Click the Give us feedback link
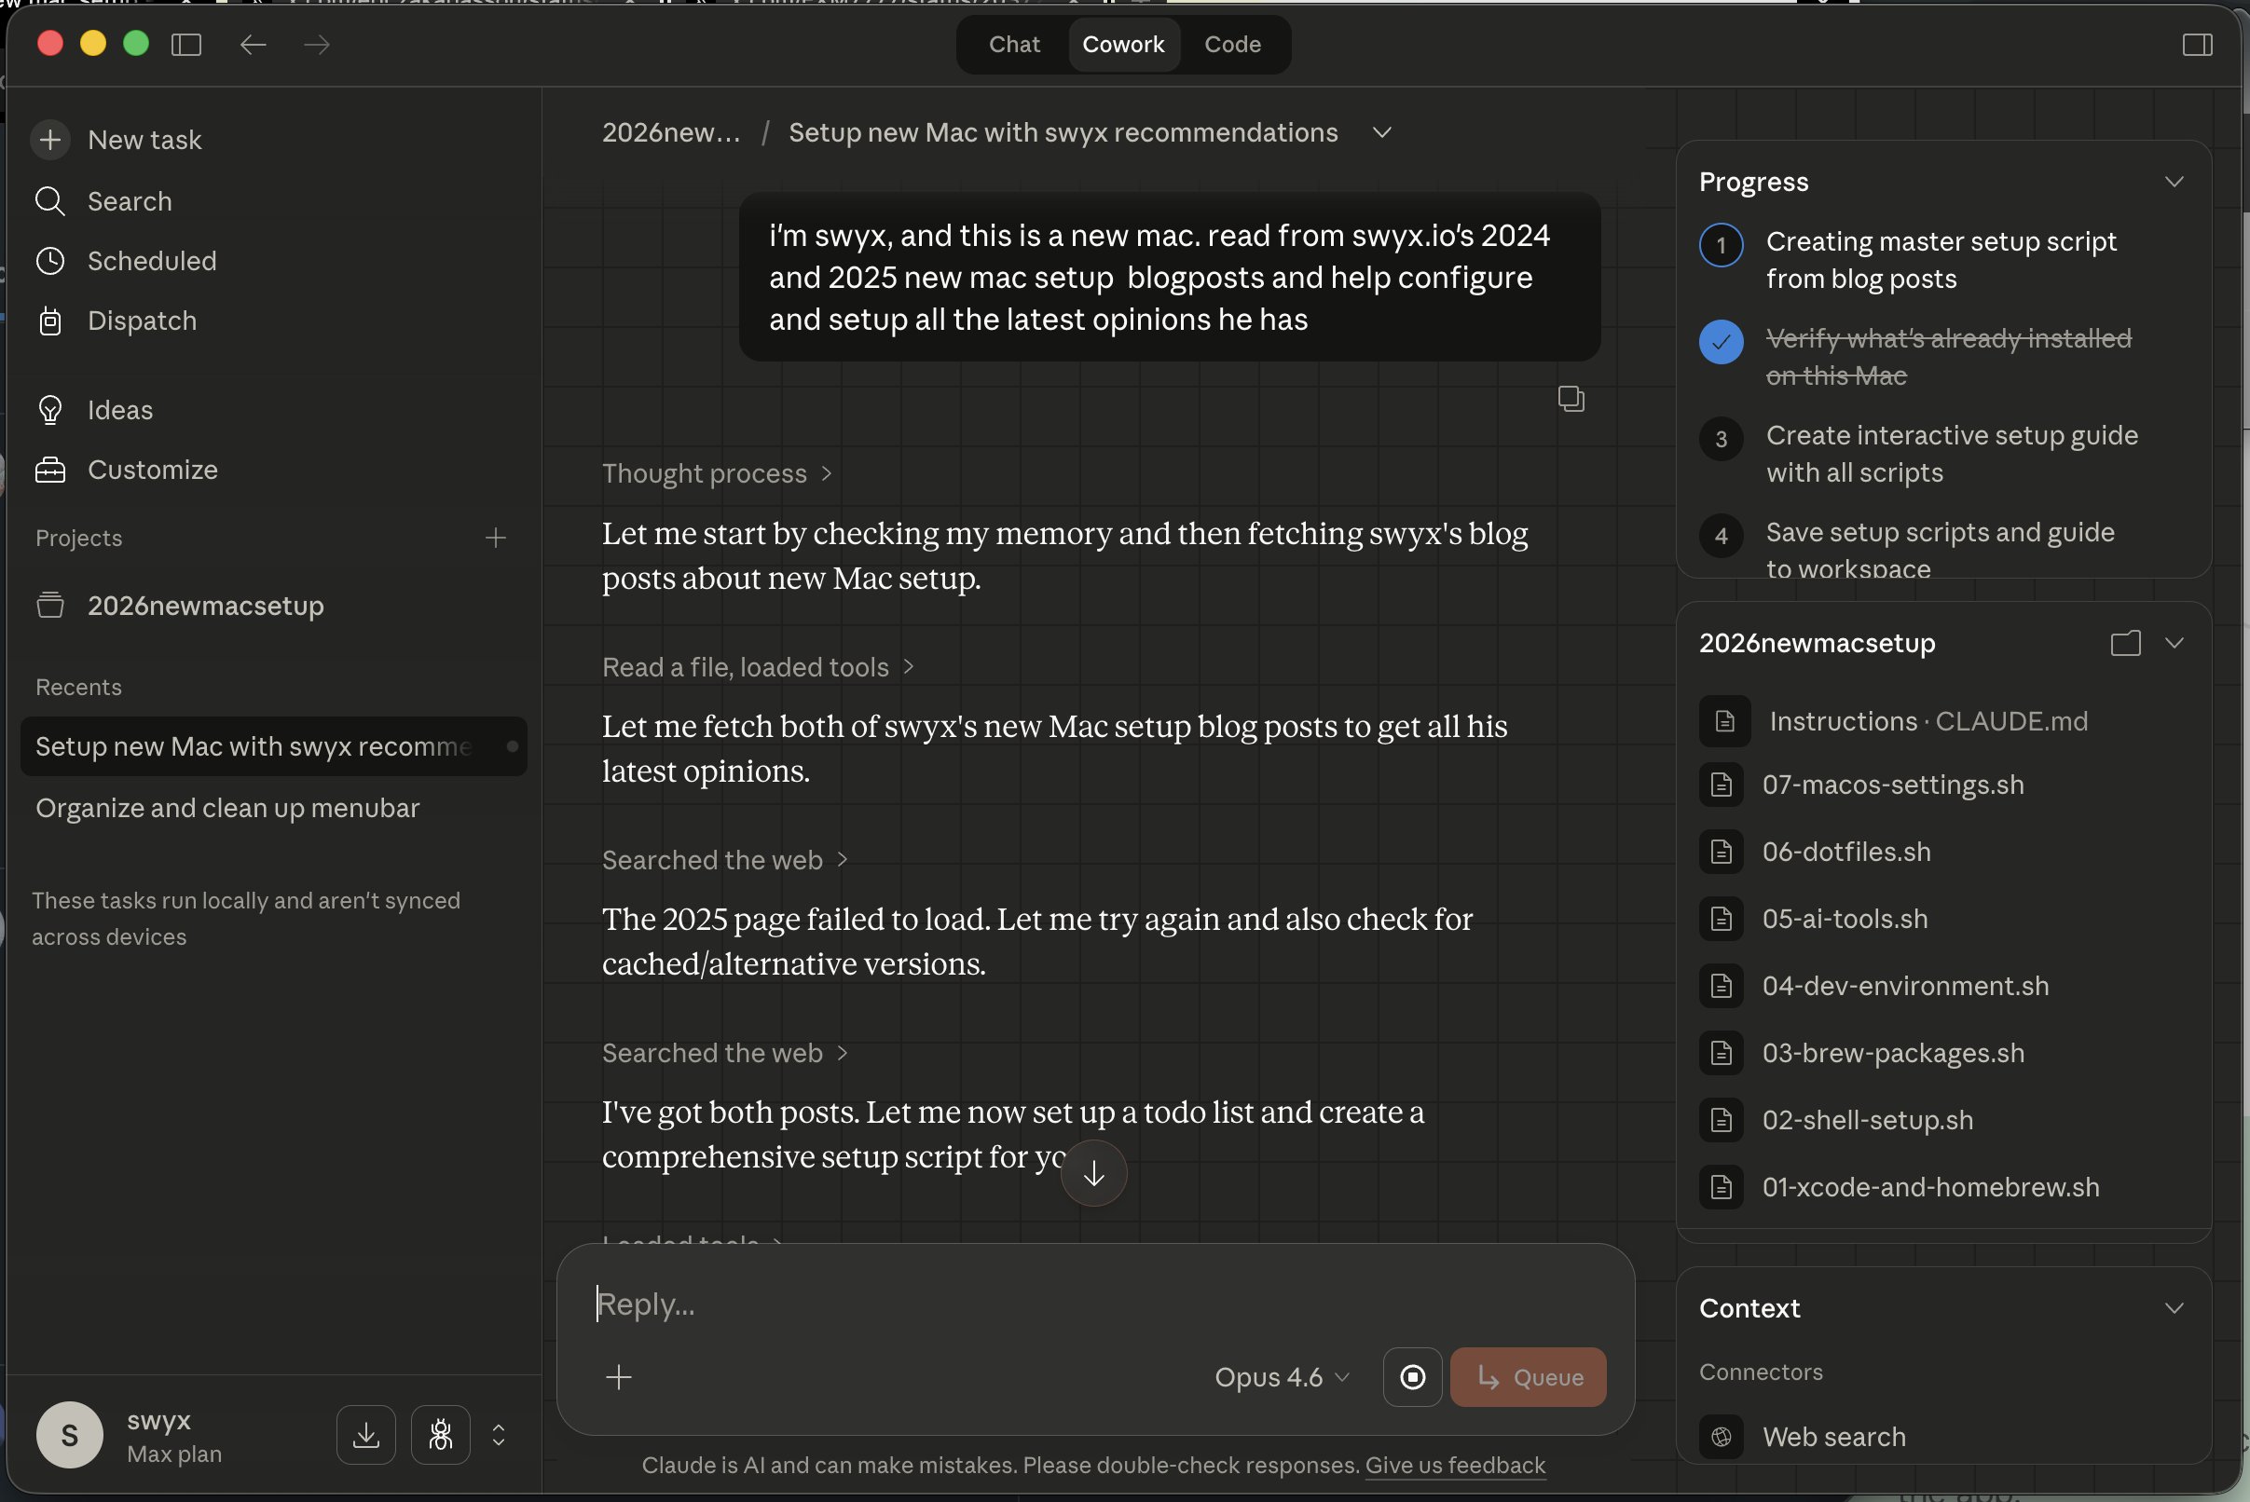Viewport: 2250px width, 1502px height. point(1455,1465)
